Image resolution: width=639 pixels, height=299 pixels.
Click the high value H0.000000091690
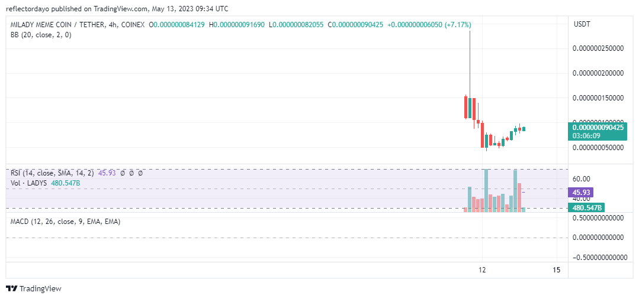pyautogui.click(x=236, y=25)
